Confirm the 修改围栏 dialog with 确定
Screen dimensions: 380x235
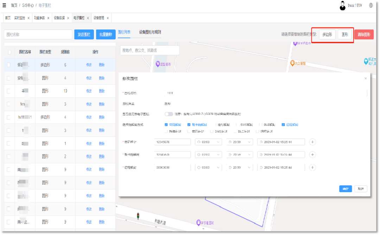tap(346, 189)
